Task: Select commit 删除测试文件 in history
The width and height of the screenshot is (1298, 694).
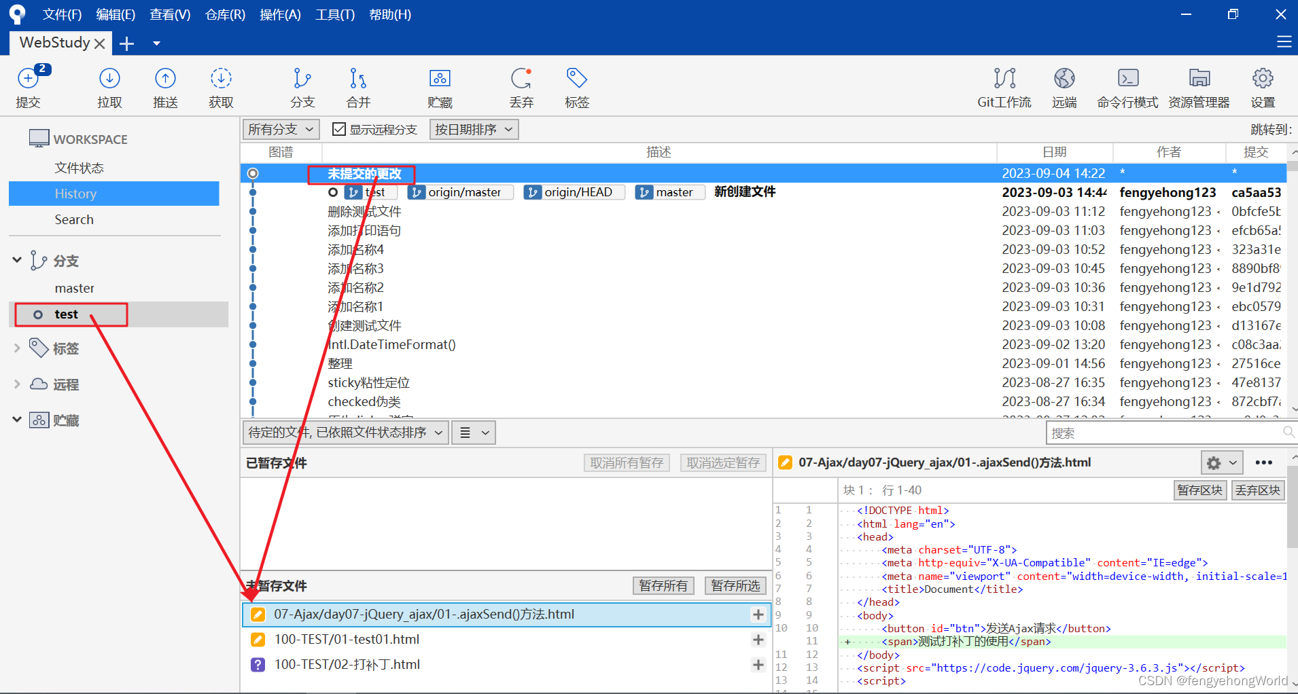Action: [x=763, y=211]
